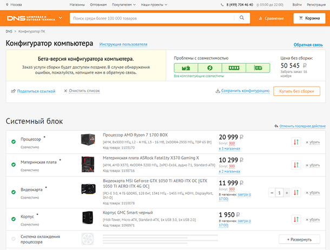Click the swap arrows icon for Материнская плата
Image resolution: width=330 pixels, height=250 pixels.
pos(296,165)
